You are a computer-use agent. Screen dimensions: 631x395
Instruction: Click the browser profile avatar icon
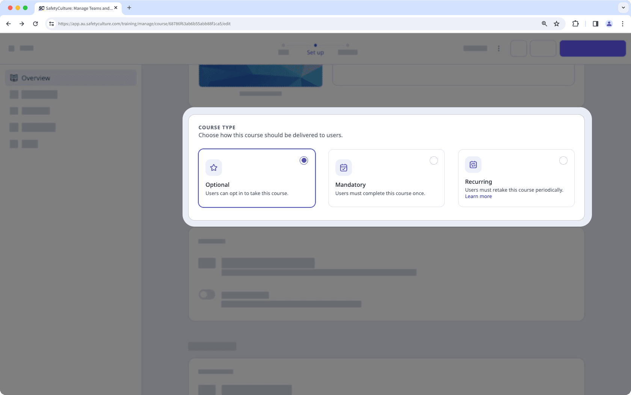(609, 23)
